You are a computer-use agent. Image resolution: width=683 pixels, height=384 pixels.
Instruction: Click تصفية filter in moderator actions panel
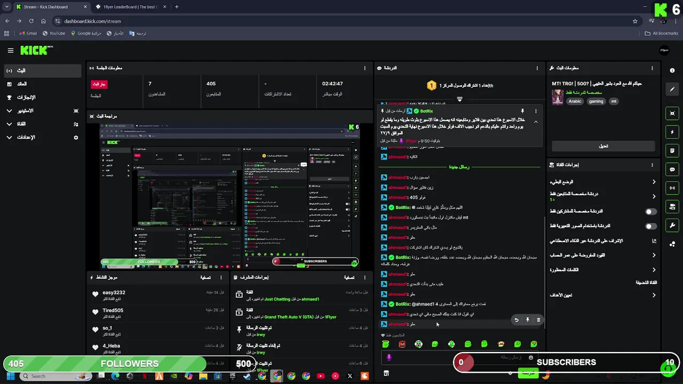tap(350, 277)
